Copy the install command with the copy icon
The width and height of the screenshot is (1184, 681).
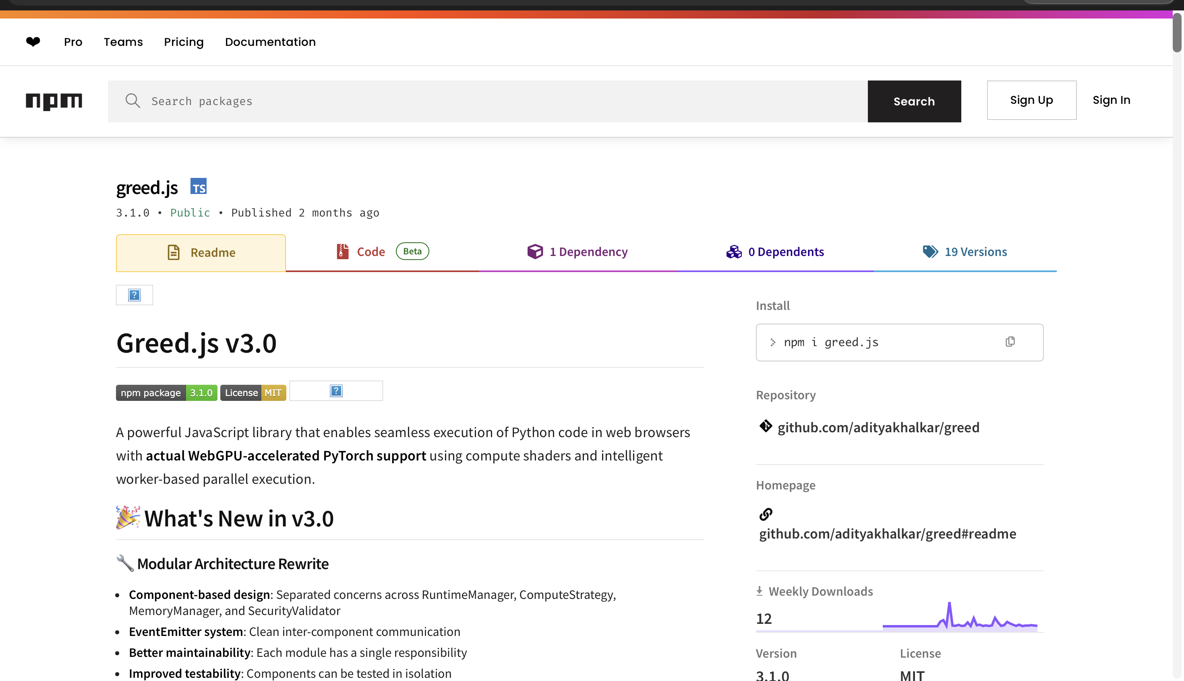tap(1010, 342)
